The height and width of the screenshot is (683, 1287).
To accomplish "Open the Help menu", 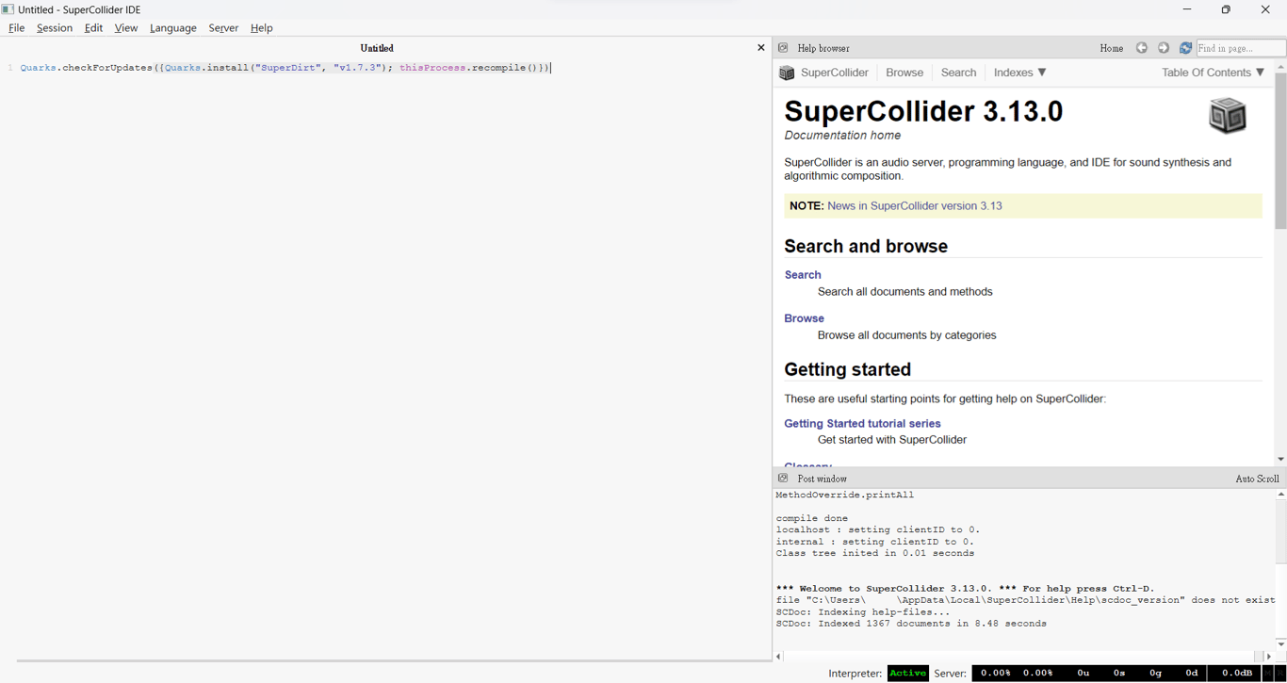I will (x=262, y=28).
